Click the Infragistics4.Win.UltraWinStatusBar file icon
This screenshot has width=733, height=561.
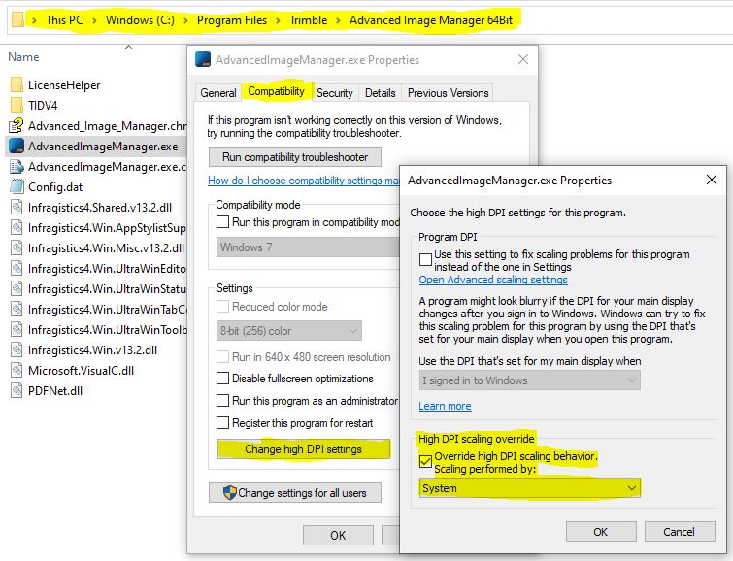click(17, 289)
